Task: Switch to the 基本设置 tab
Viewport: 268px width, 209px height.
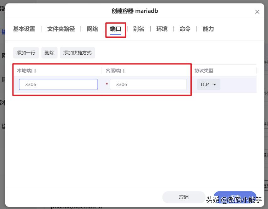Action: coord(24,29)
